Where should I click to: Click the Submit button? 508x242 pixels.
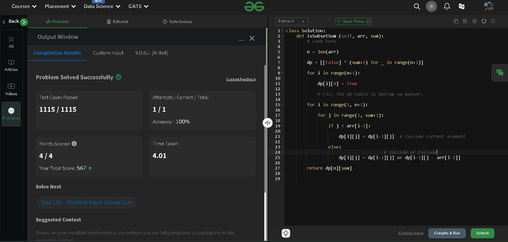(482, 233)
